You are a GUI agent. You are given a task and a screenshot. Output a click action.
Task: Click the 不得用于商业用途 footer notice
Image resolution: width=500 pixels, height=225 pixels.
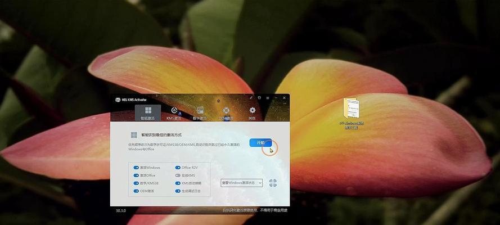[273, 211]
